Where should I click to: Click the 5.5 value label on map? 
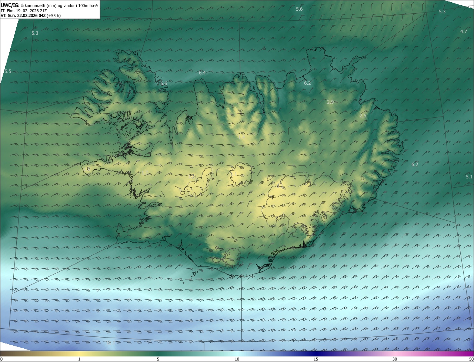(8, 71)
